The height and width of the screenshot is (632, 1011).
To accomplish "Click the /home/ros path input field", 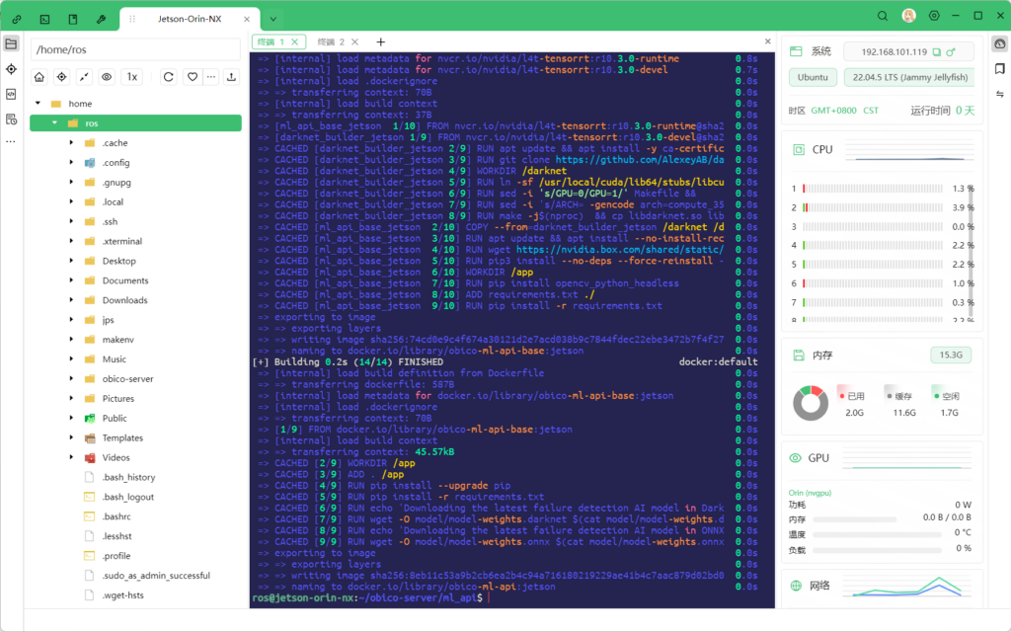I will point(135,49).
